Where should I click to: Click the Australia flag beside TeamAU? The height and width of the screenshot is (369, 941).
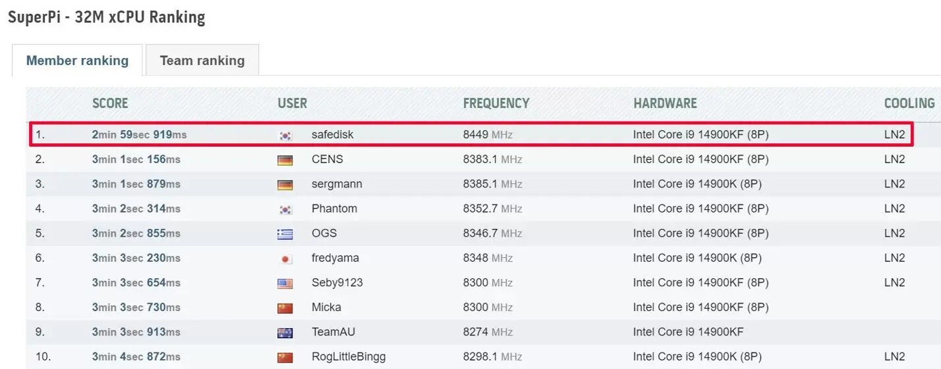point(285,332)
